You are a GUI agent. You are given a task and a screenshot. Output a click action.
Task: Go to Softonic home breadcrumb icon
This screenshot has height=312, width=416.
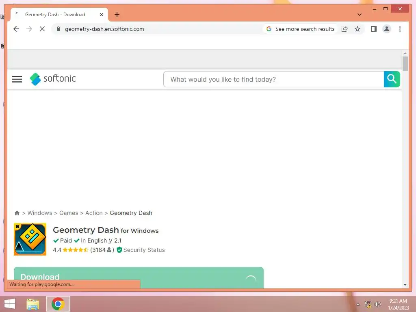click(x=17, y=213)
